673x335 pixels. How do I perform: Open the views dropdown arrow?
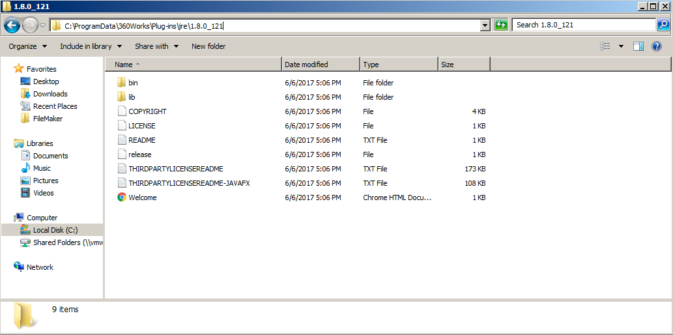621,46
